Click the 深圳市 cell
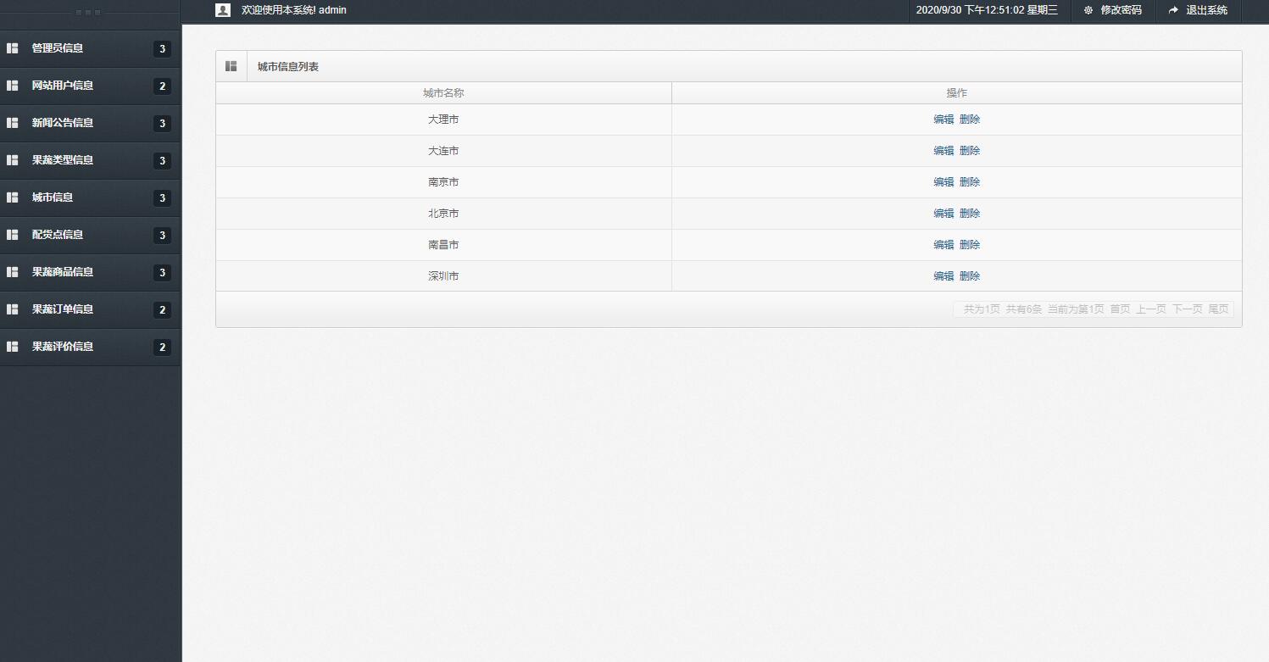The image size is (1269, 662). pos(443,276)
